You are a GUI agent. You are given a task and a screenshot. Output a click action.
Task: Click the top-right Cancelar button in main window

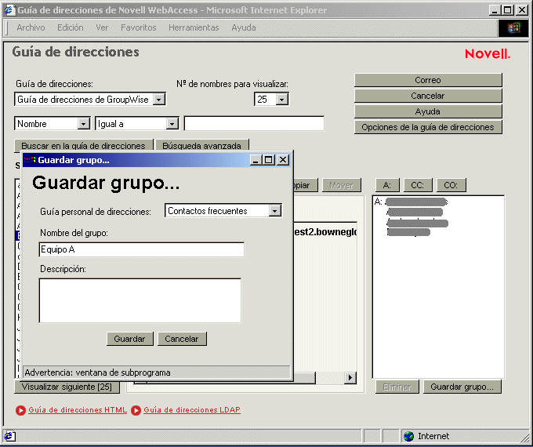click(x=428, y=96)
